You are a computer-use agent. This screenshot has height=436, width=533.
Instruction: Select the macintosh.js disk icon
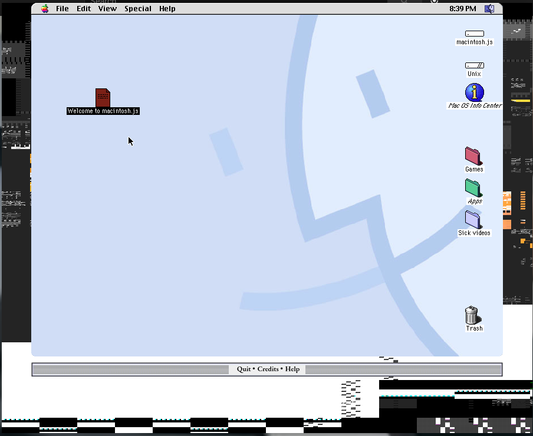475,34
